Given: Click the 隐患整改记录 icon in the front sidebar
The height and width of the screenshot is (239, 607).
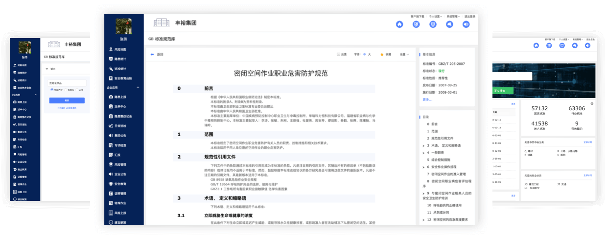Looking at the screenshot, I should pos(111,116).
